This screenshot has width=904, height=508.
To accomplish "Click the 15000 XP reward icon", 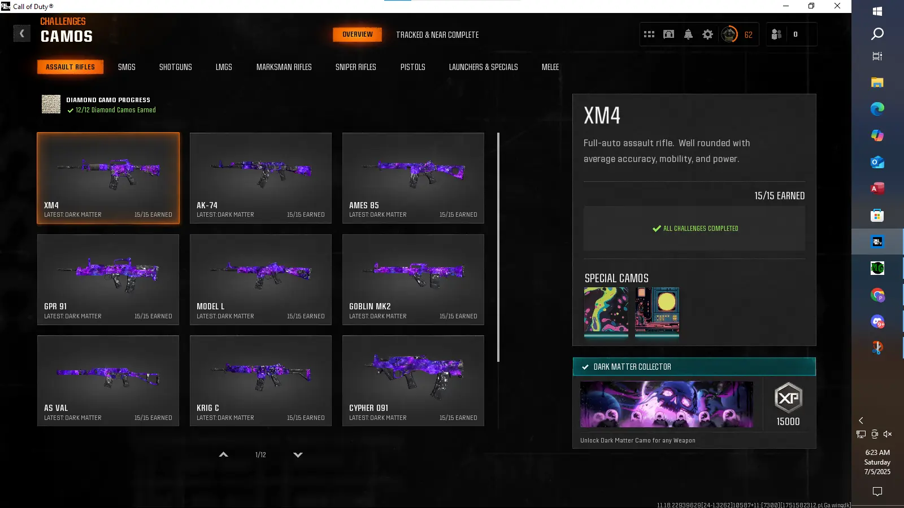I will [x=788, y=398].
